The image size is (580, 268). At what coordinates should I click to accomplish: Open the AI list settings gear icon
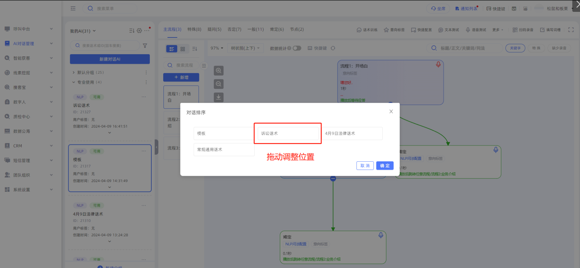(x=139, y=31)
